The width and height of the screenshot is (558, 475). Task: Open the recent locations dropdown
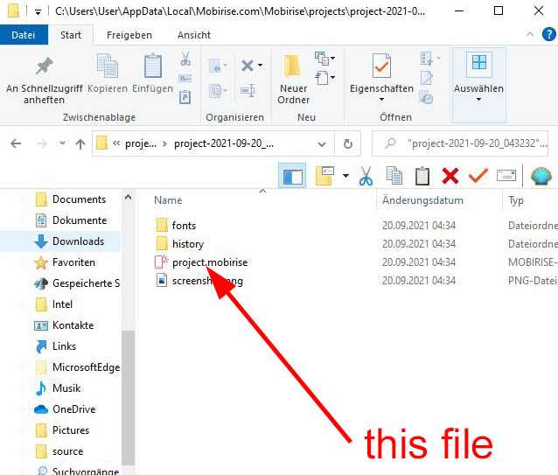(x=63, y=143)
